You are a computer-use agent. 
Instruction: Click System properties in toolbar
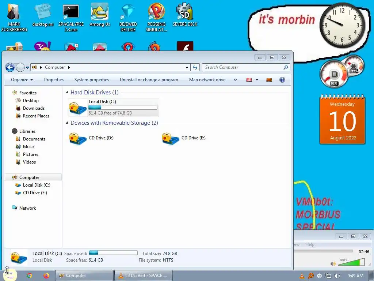92,80
